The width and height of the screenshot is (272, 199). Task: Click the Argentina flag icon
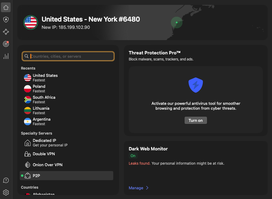tap(28, 122)
